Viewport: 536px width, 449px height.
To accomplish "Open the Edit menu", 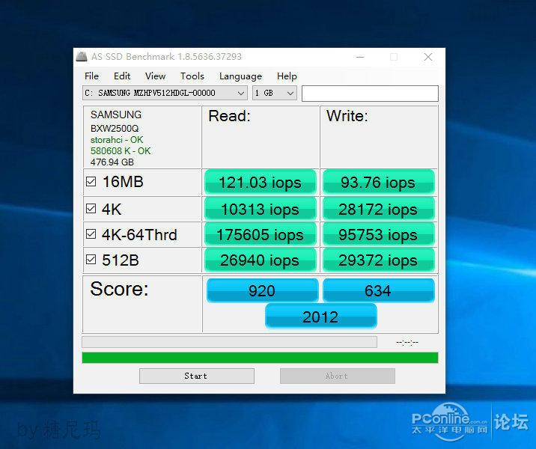I will tap(122, 76).
